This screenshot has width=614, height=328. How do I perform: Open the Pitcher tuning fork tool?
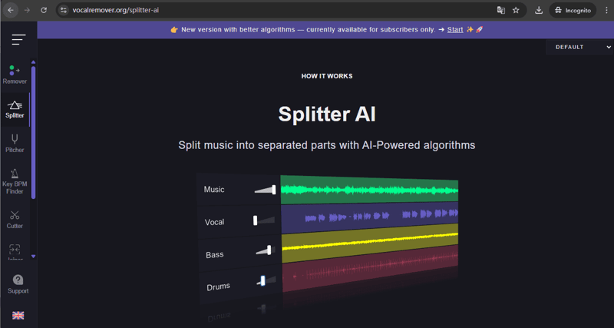15,143
